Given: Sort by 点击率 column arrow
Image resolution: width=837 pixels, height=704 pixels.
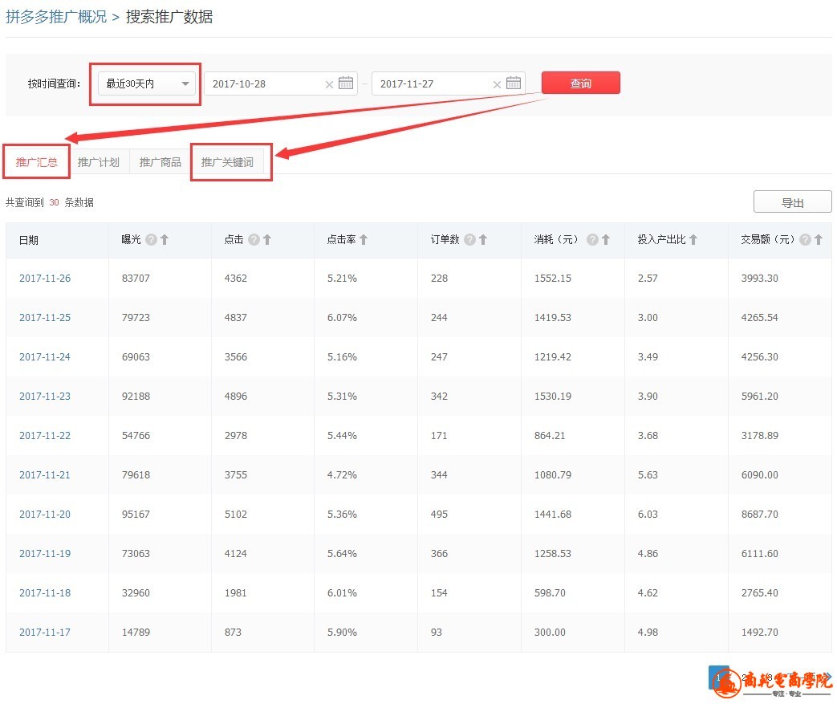Looking at the screenshot, I should 364,240.
